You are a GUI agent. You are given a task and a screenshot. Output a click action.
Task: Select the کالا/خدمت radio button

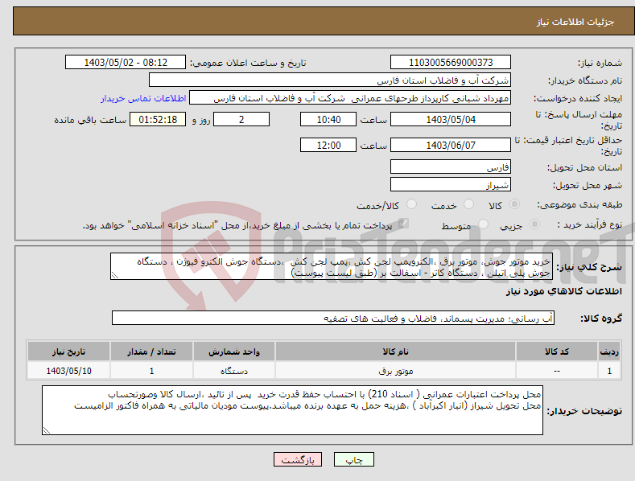click(411, 204)
